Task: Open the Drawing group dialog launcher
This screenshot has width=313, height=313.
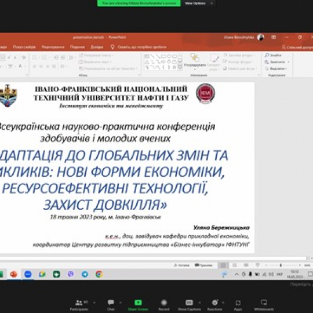Action: pos(259,75)
